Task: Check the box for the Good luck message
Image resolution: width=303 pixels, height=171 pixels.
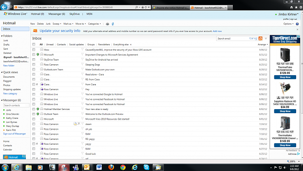Action: point(34,154)
